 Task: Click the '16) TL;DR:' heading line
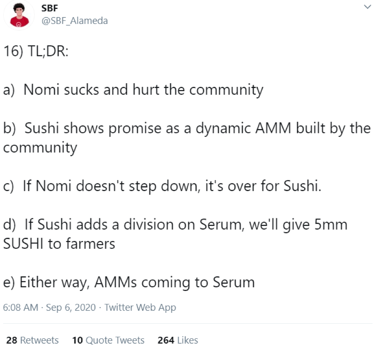click(x=36, y=52)
